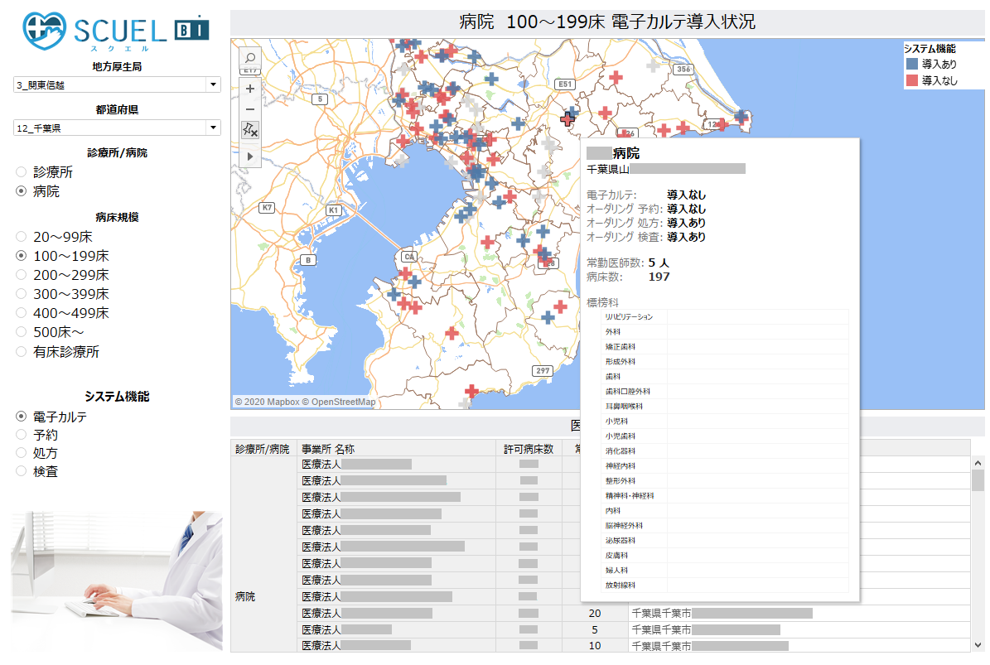Select the 有床診療所 radio option
Screen dimensions: 990x665
click(x=22, y=352)
